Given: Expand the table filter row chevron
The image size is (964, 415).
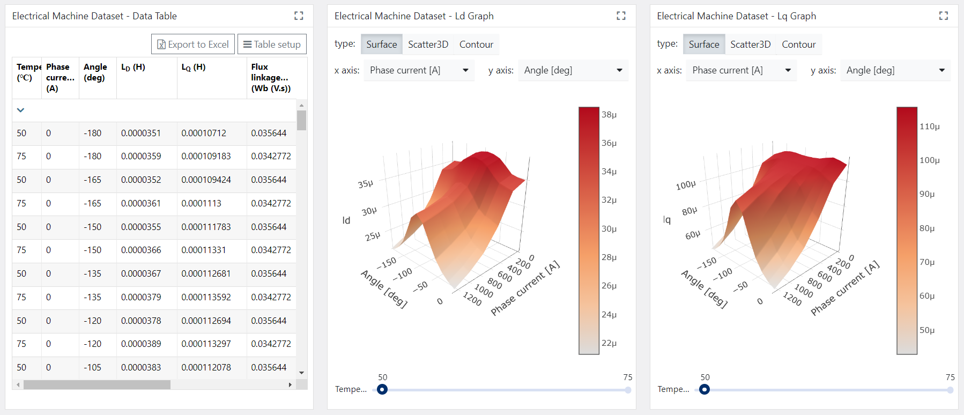Looking at the screenshot, I should click(21, 110).
